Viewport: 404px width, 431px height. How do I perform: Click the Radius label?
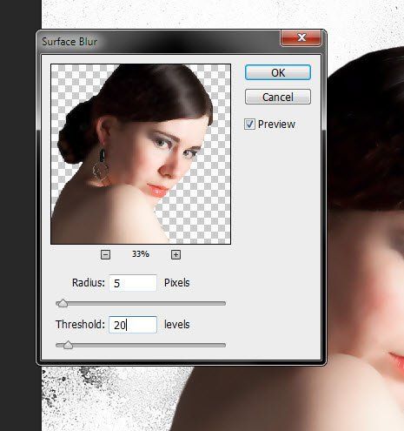(89, 283)
